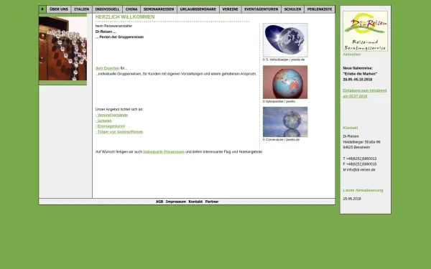The image size is (431, 269).
Task: Open Impressum in the footer
Action: tap(176, 202)
